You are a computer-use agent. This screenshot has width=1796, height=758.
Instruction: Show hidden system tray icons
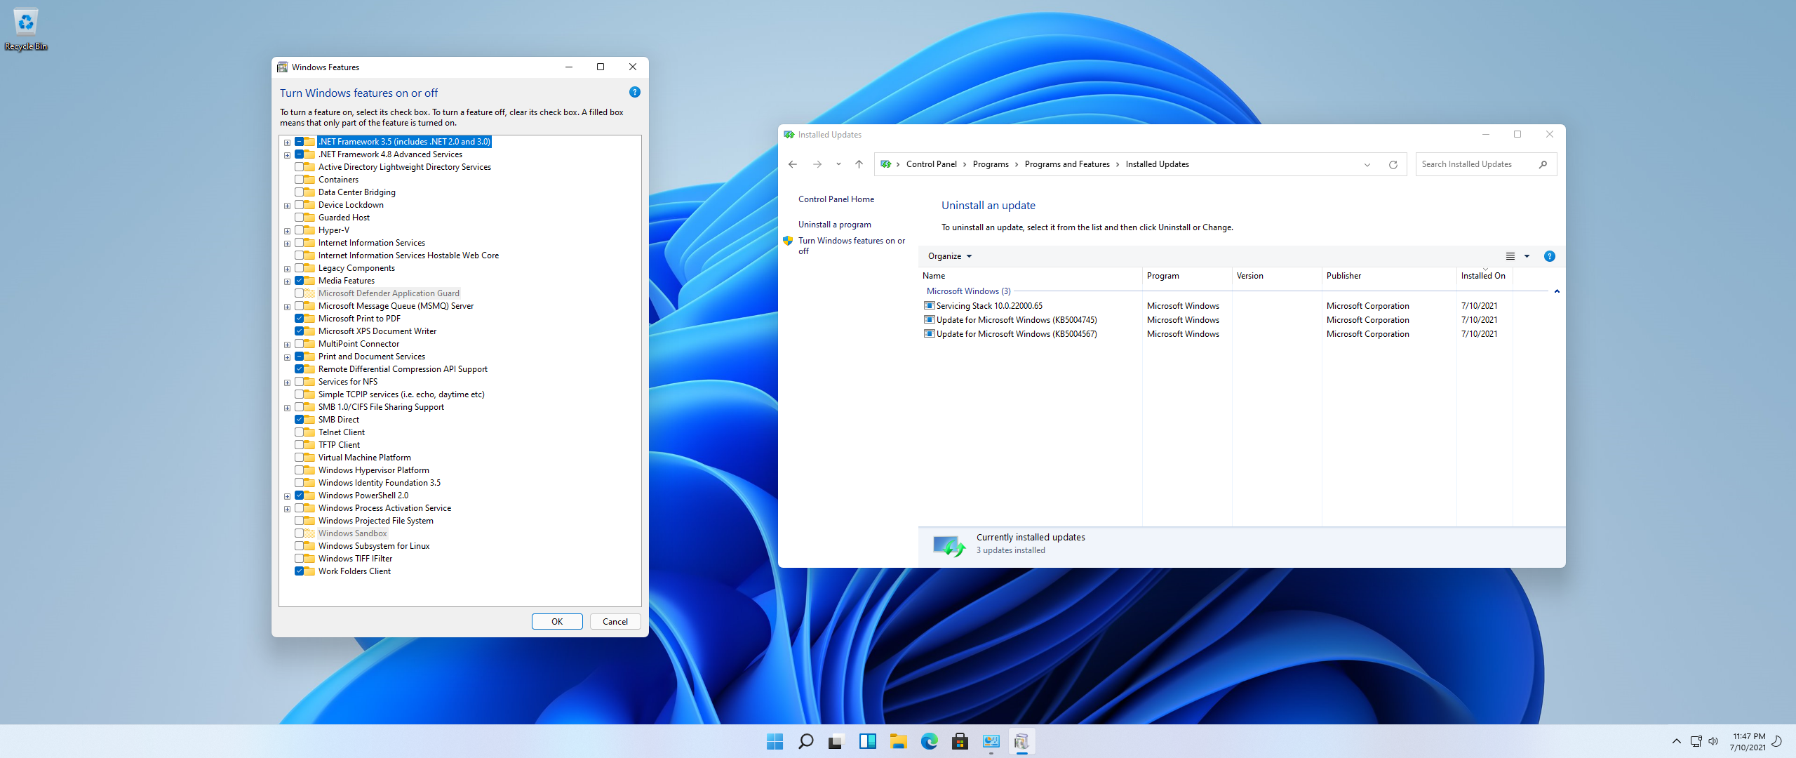[x=1676, y=741]
